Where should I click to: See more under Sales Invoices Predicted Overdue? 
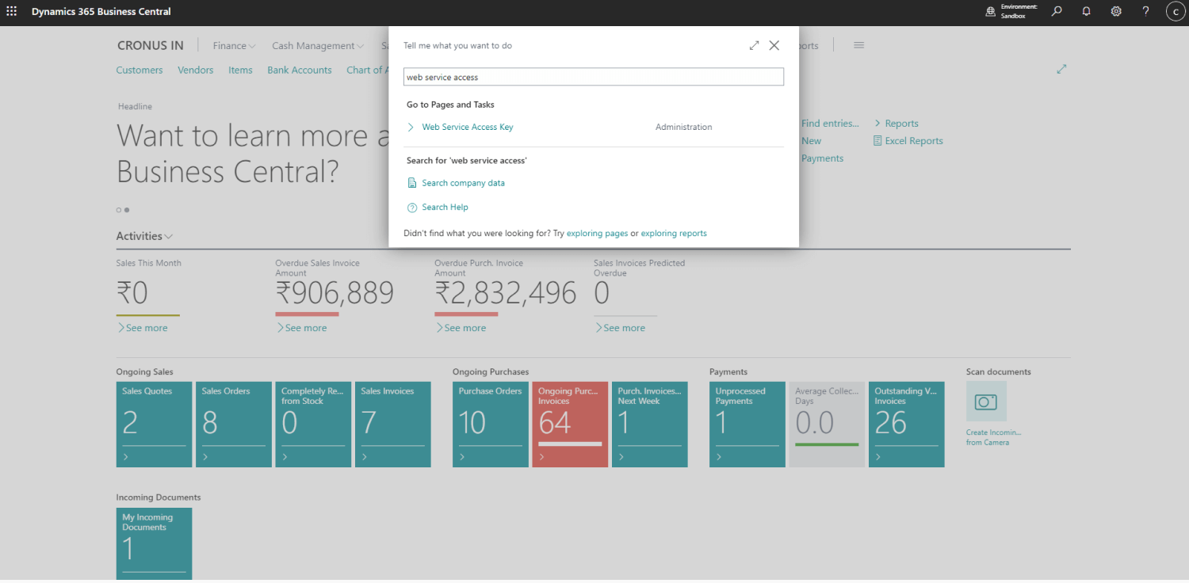click(x=620, y=328)
